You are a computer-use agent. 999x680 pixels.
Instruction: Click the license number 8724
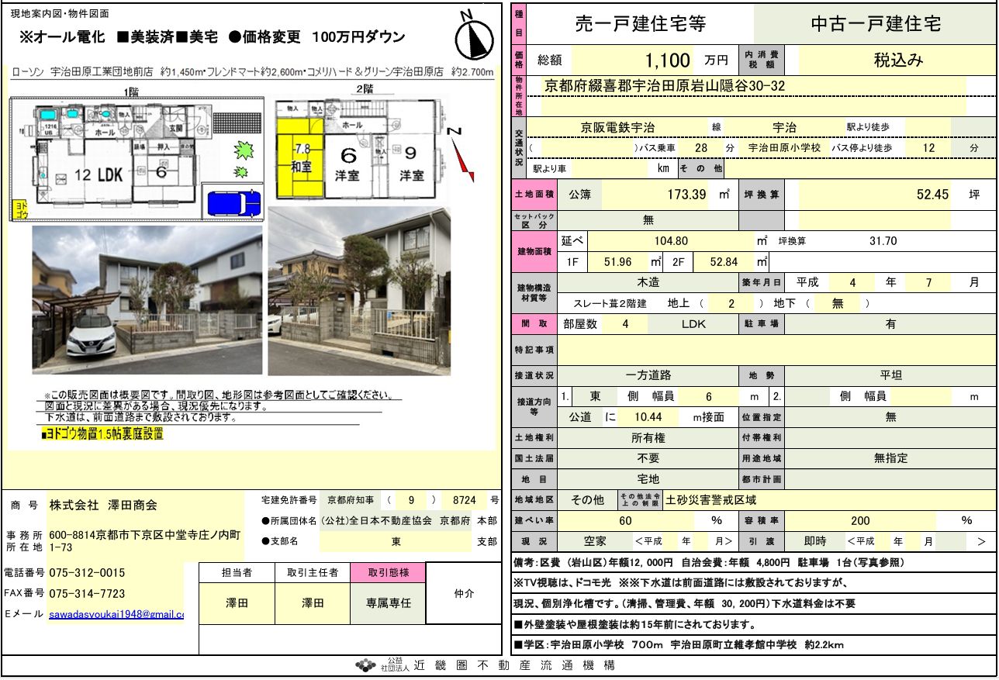[x=465, y=500]
